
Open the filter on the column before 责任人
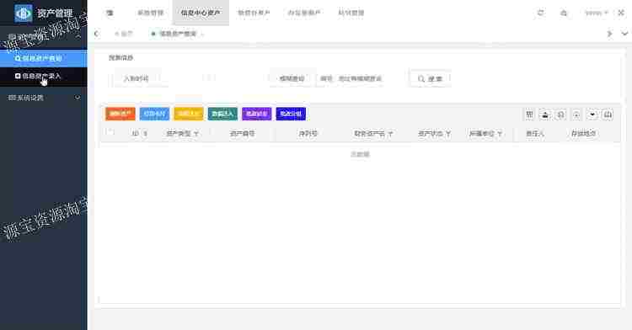point(500,134)
